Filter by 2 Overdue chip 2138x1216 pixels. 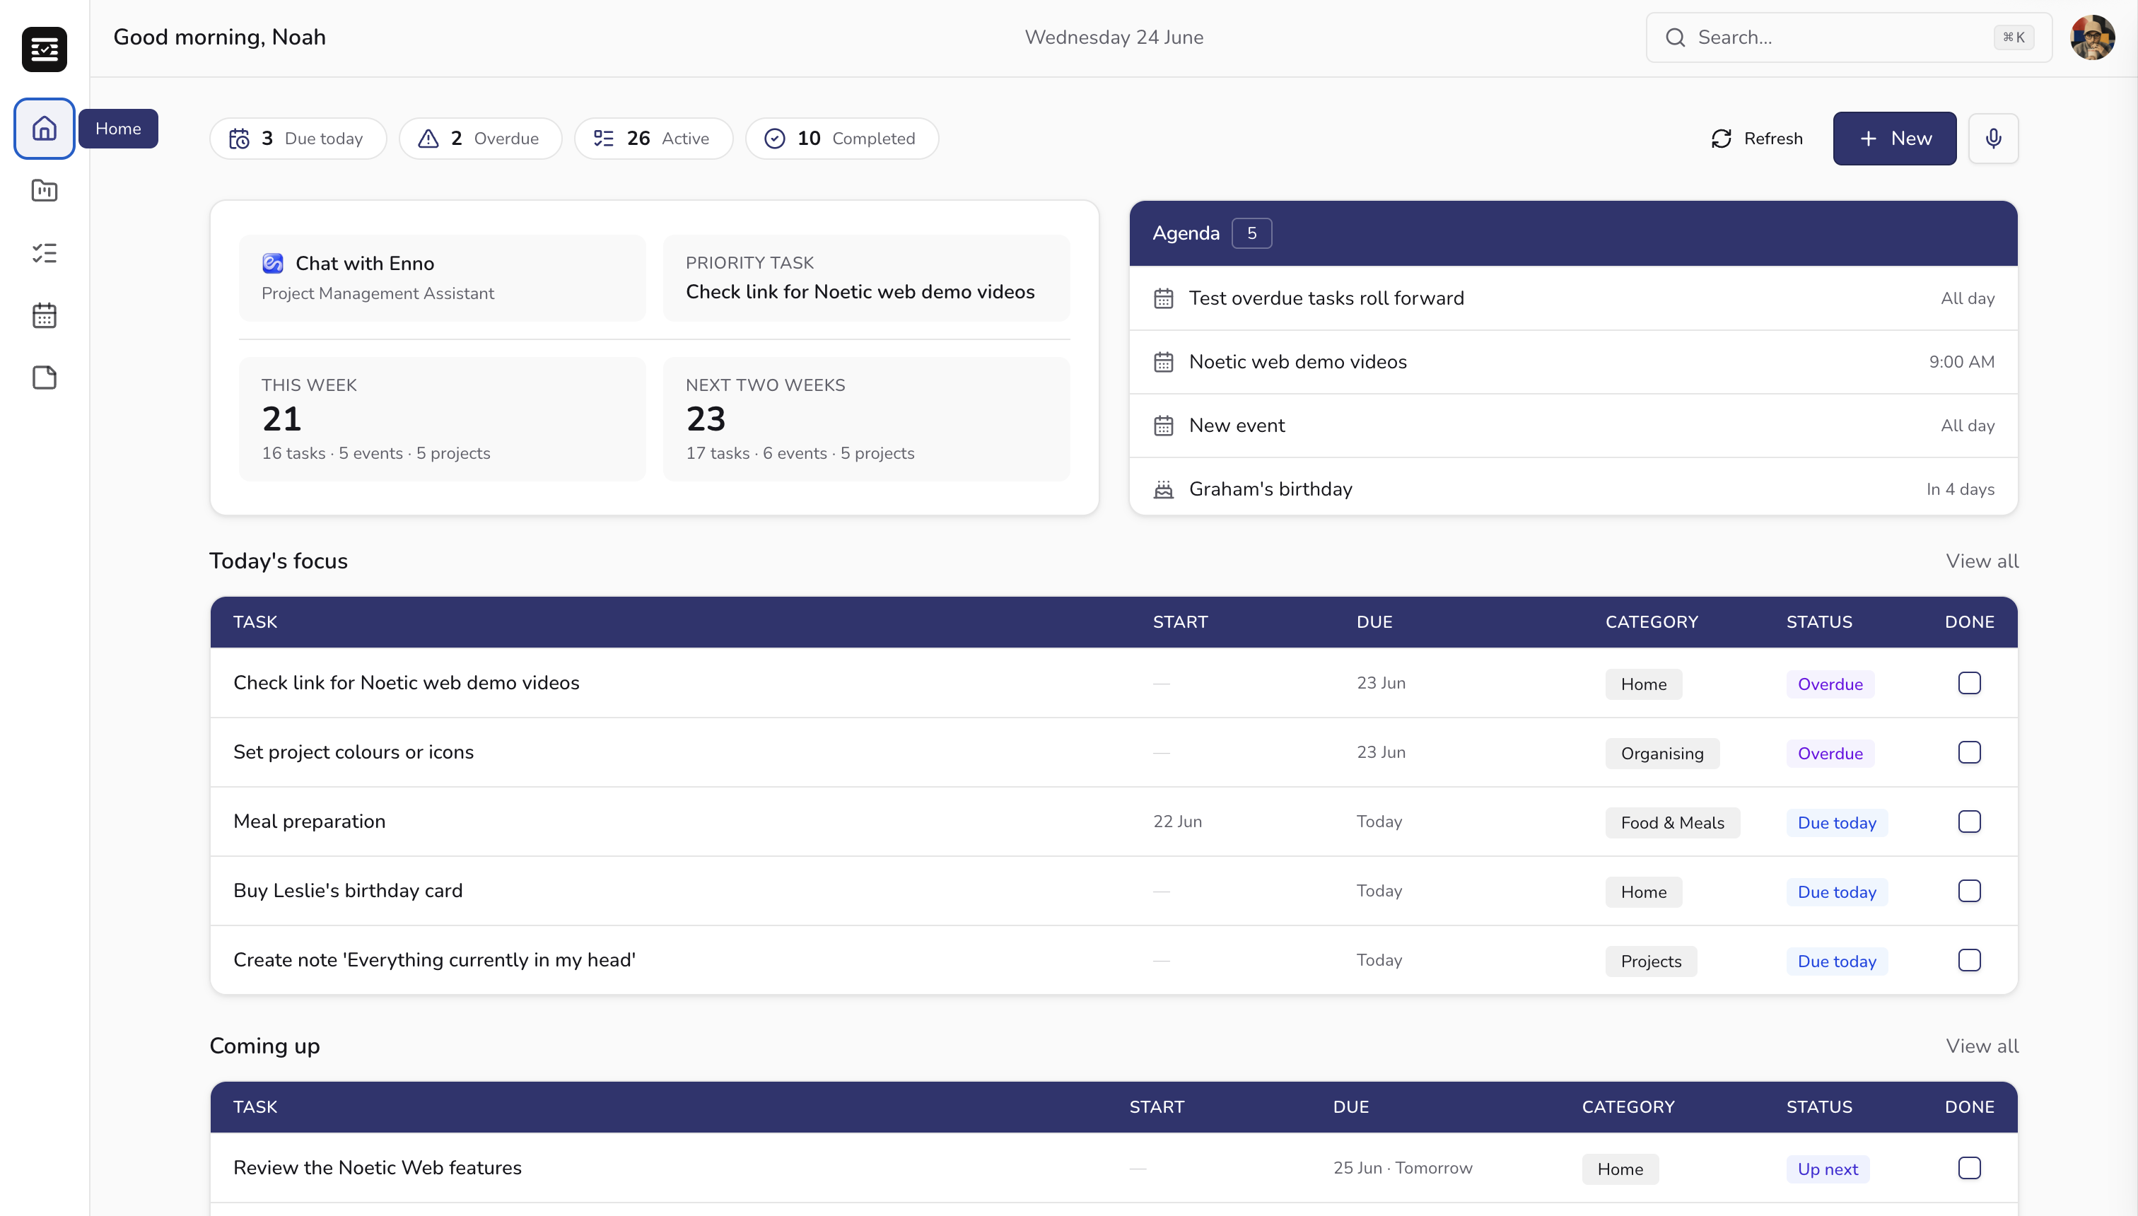click(480, 139)
